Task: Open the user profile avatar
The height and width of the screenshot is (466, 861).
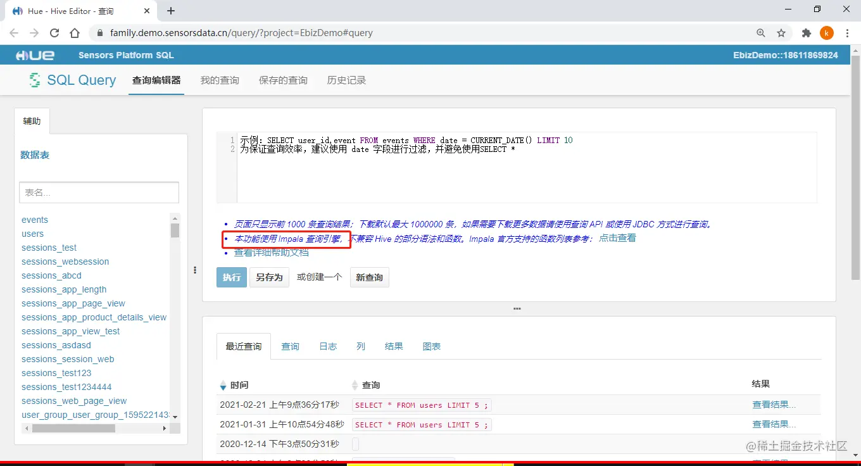Action: coord(826,33)
